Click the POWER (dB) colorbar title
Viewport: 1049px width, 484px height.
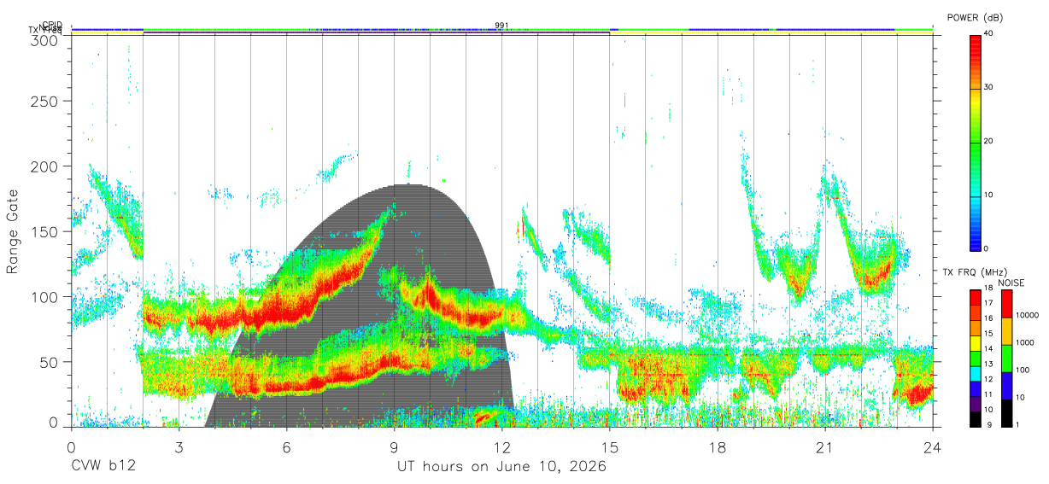coord(976,18)
